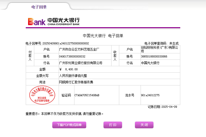Click the 重要提示 notice line
206x137 pixels.
coord(64,114)
